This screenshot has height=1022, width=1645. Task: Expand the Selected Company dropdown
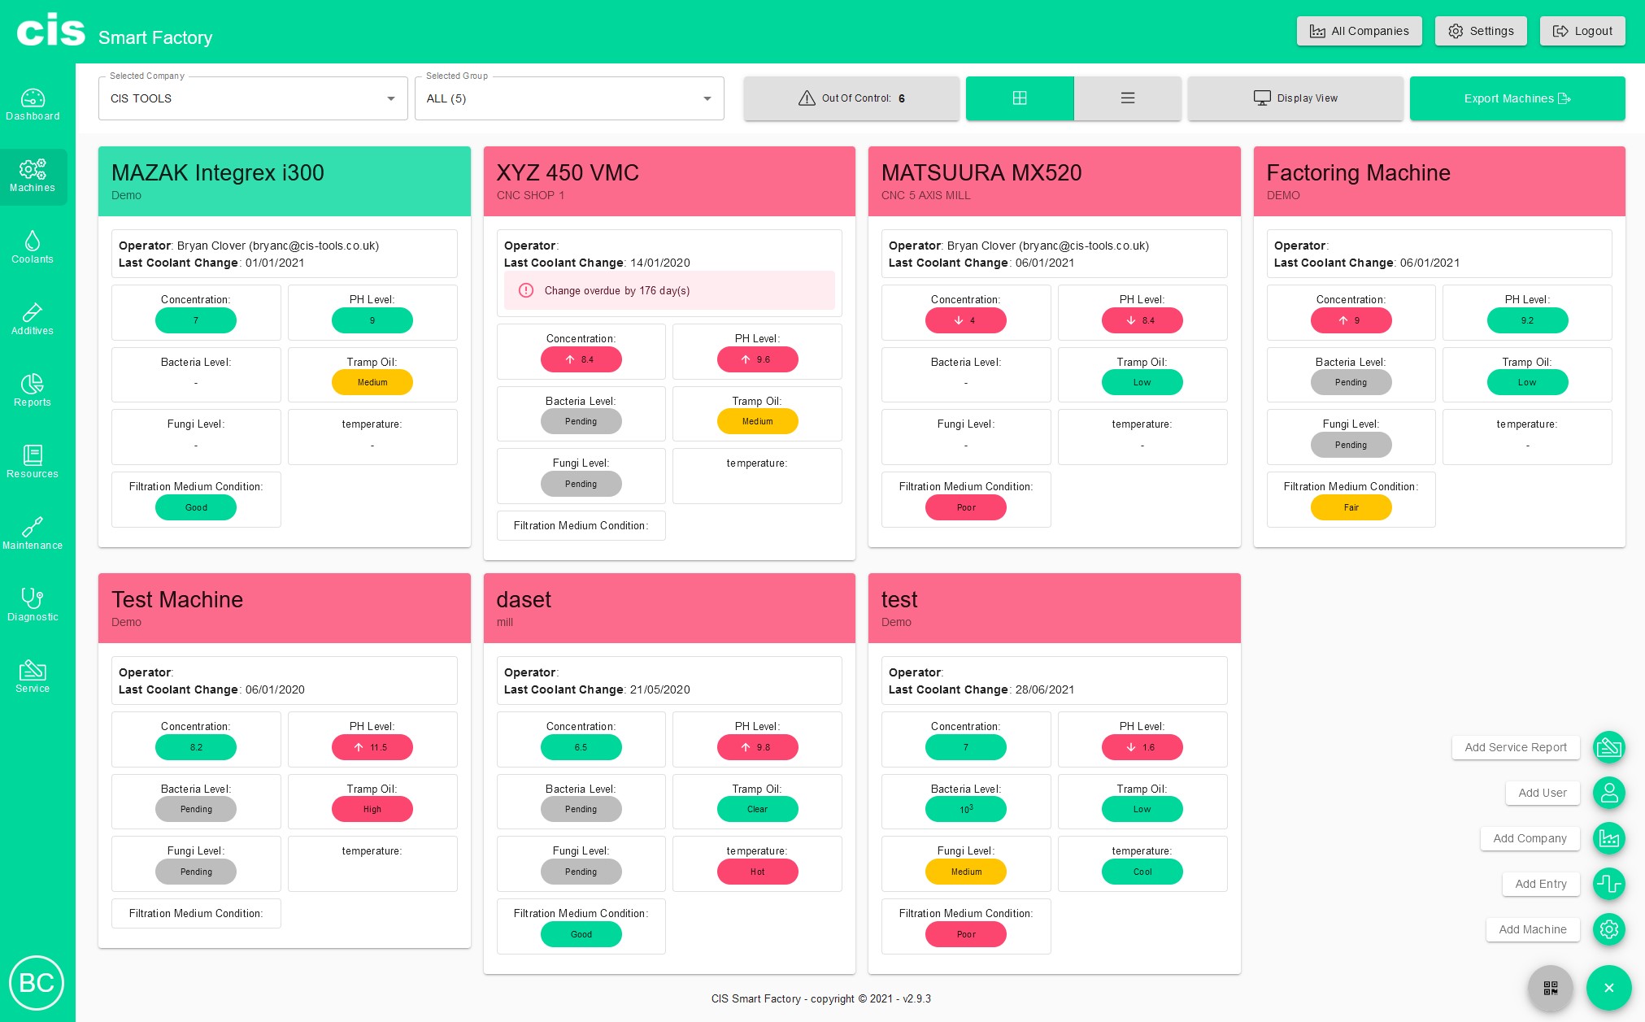coord(253,98)
